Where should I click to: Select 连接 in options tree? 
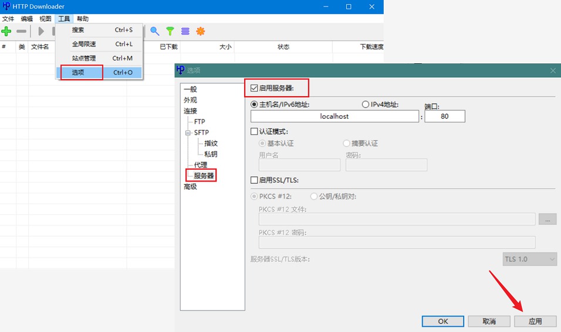click(190, 111)
